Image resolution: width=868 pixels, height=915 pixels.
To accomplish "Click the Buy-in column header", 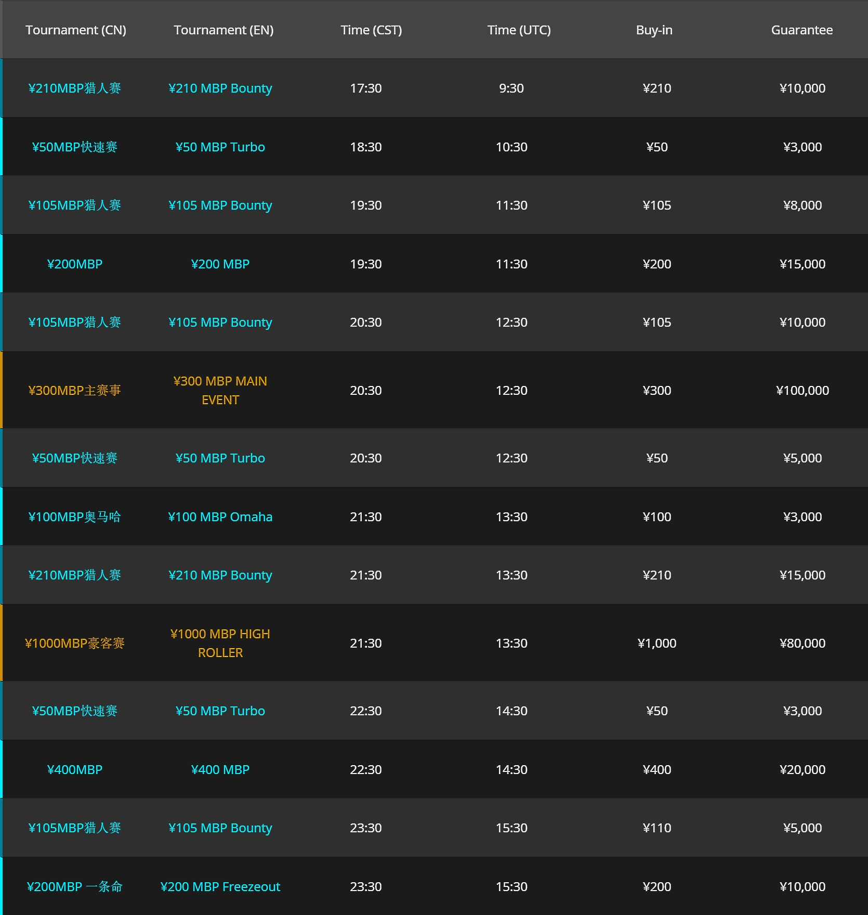I will [654, 30].
